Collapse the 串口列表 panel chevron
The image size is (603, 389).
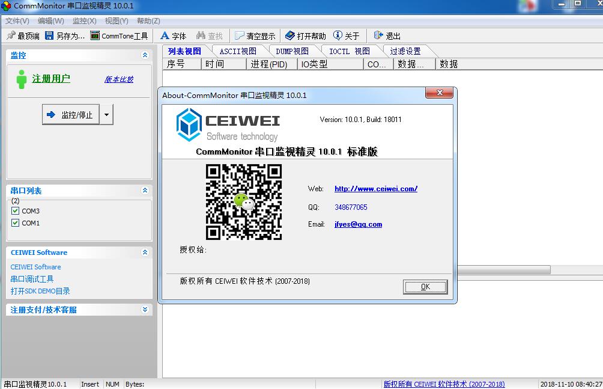pyautogui.click(x=145, y=191)
